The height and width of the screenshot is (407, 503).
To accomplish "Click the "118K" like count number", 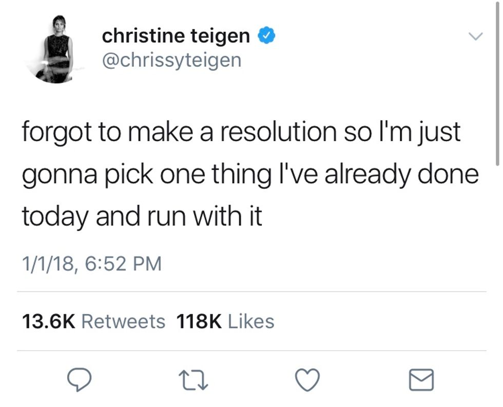I will pyautogui.click(x=199, y=322).
